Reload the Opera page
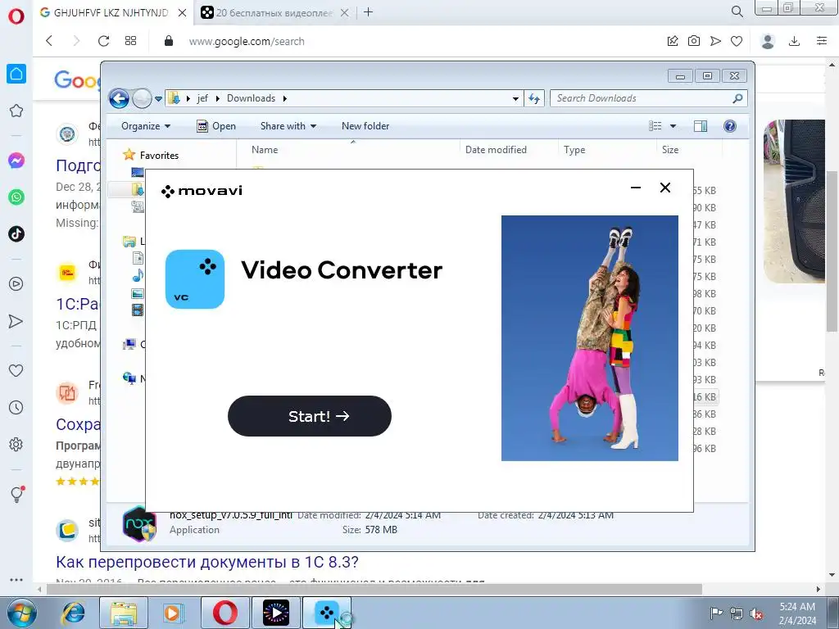839x629 pixels. tap(104, 41)
